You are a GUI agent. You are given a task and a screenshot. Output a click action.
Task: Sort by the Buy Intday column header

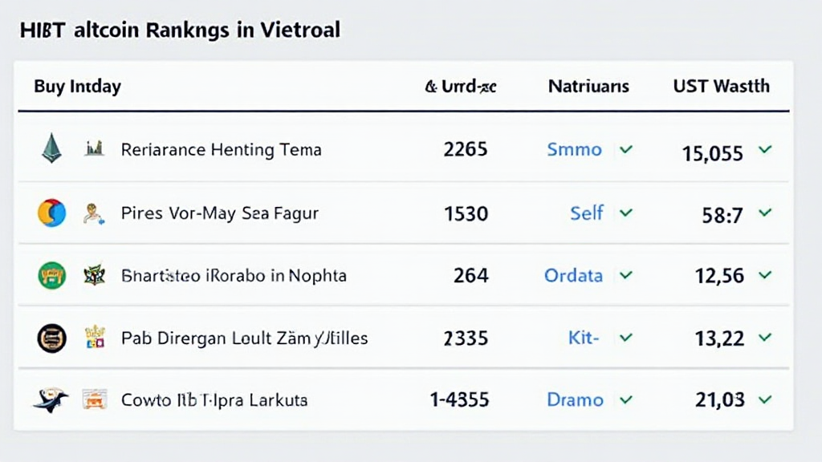click(x=77, y=86)
